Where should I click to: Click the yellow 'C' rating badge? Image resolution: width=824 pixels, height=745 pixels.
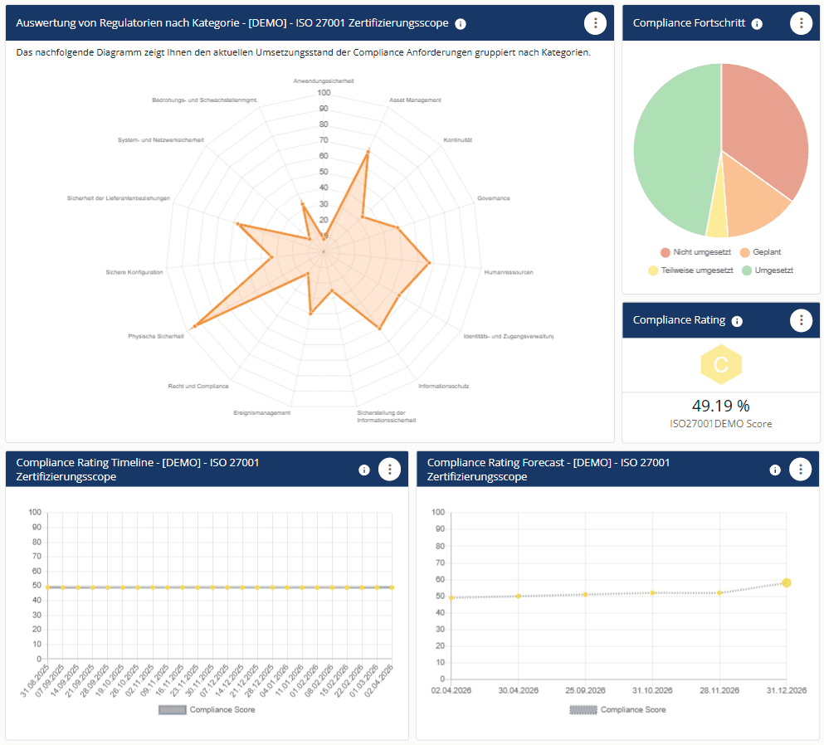tap(720, 363)
